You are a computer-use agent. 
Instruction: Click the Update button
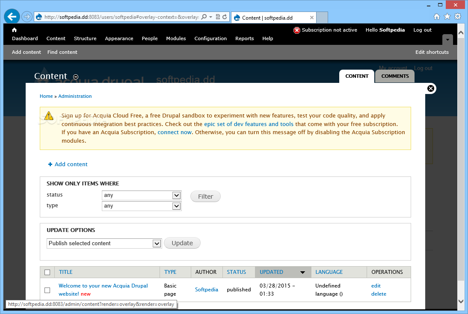tap(182, 243)
